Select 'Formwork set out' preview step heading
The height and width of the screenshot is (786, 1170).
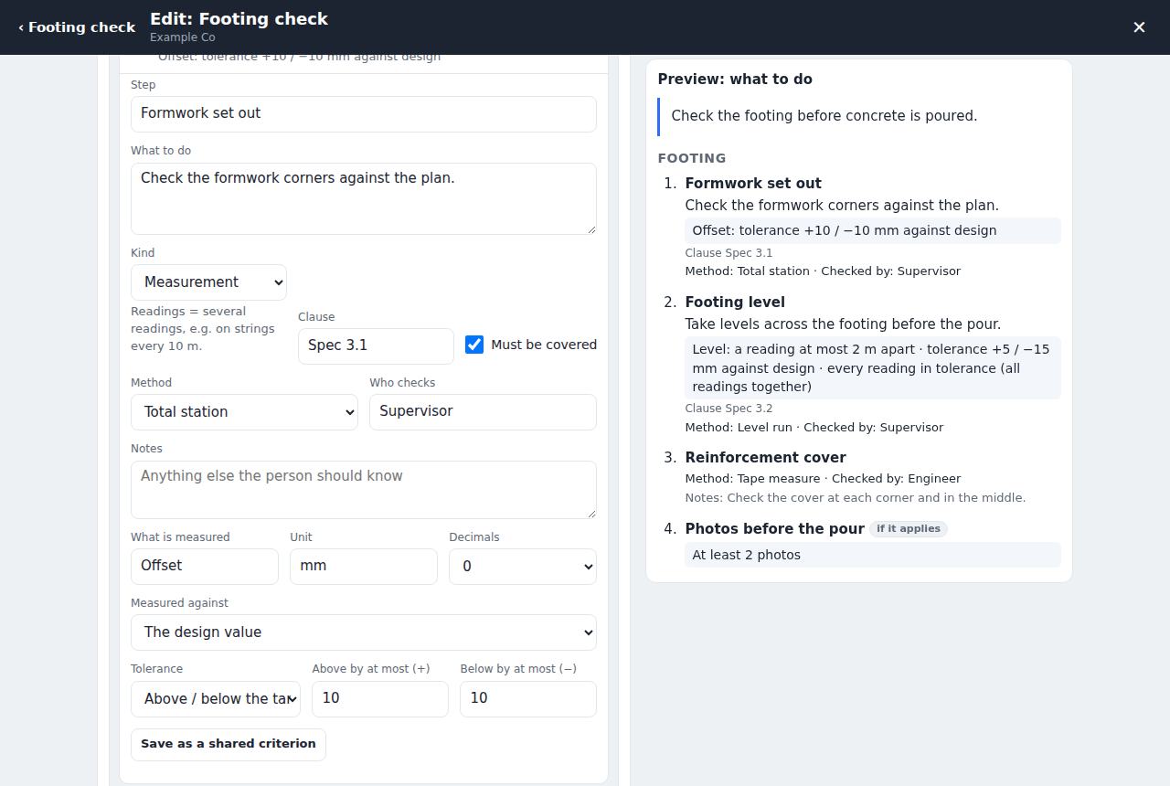click(753, 184)
